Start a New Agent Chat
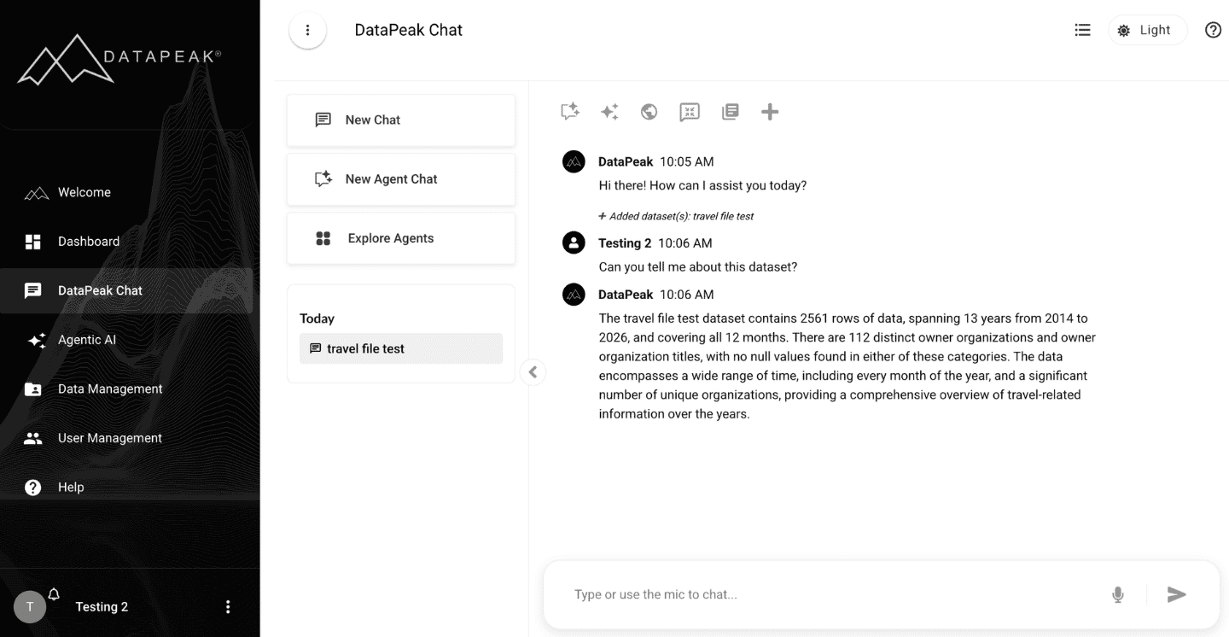The image size is (1229, 637). [401, 179]
